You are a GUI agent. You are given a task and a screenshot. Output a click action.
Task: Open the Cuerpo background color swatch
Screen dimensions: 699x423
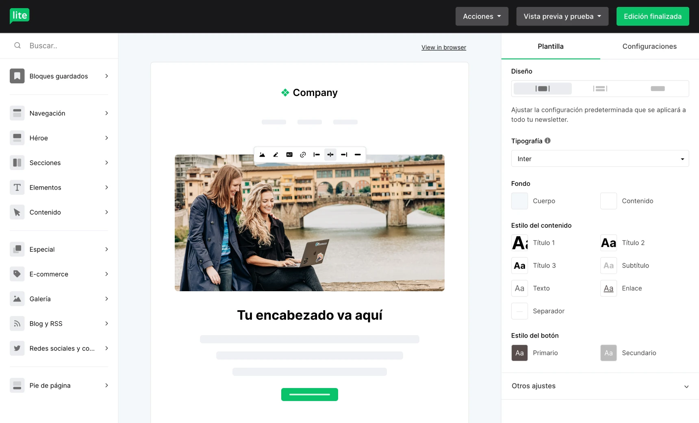click(x=519, y=201)
